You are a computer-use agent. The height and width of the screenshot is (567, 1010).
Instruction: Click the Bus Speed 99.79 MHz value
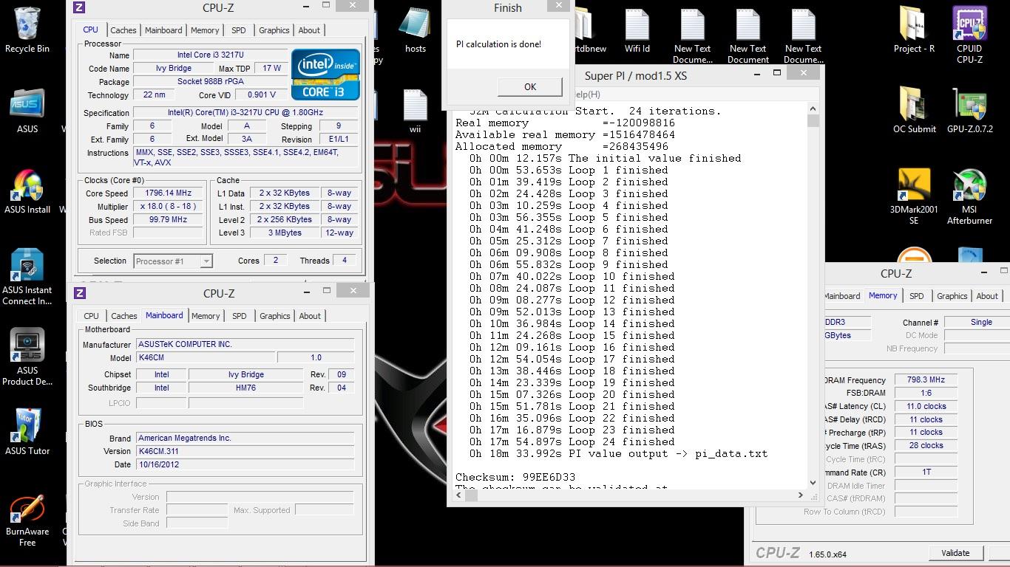click(169, 220)
